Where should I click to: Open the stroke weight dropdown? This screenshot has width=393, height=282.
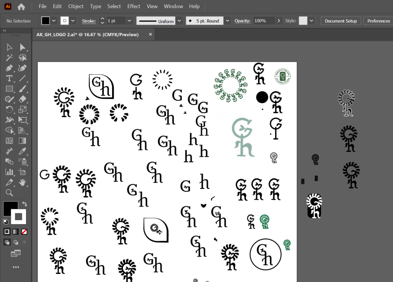click(129, 21)
